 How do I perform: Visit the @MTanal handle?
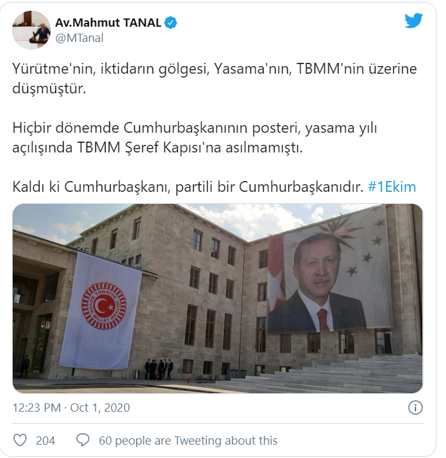click(79, 38)
